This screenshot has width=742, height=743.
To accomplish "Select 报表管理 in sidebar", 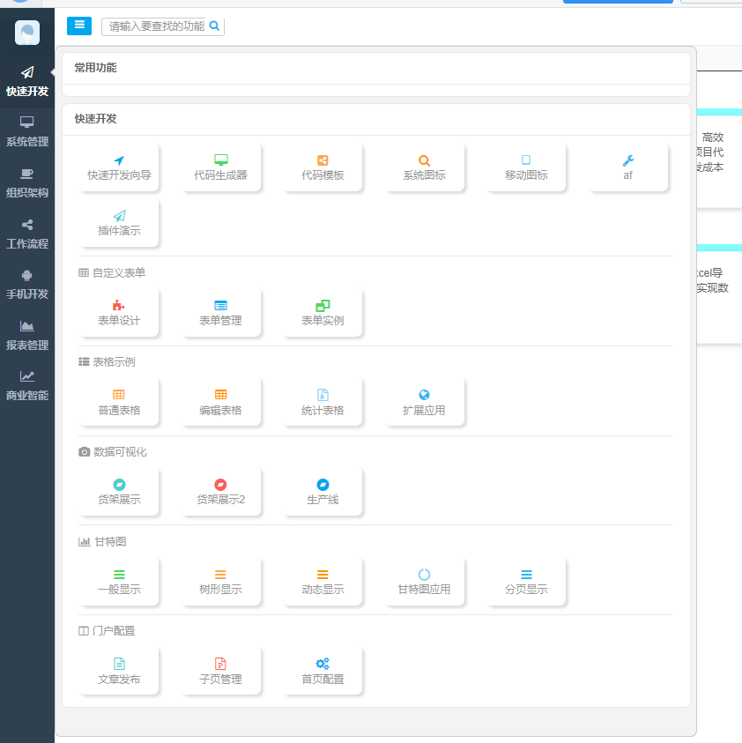I will click(x=27, y=336).
